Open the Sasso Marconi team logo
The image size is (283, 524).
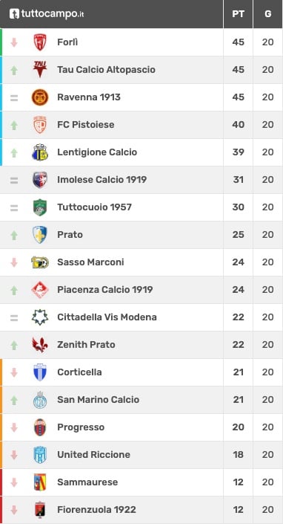40,262
